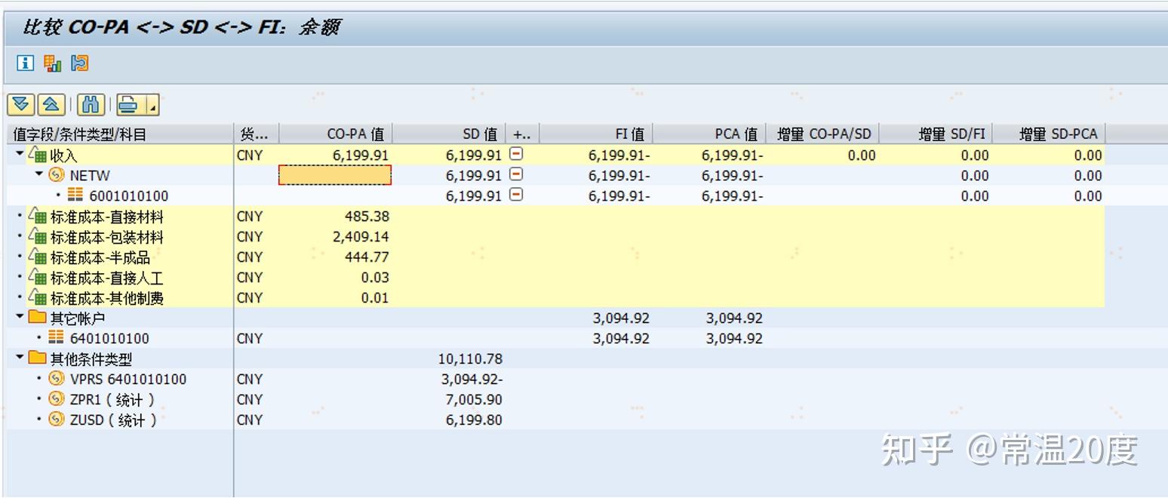Image resolution: width=1168 pixels, height=498 pixels.
Task: Click the CO-PA 值 column header
Action: pos(355,133)
